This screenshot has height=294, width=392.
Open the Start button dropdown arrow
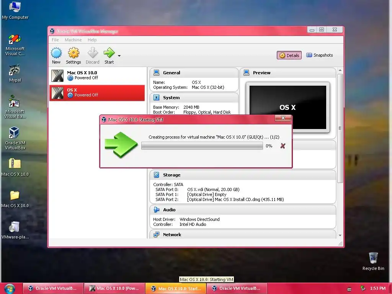click(x=119, y=56)
